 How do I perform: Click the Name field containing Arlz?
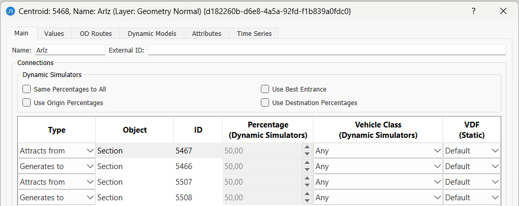(70, 50)
